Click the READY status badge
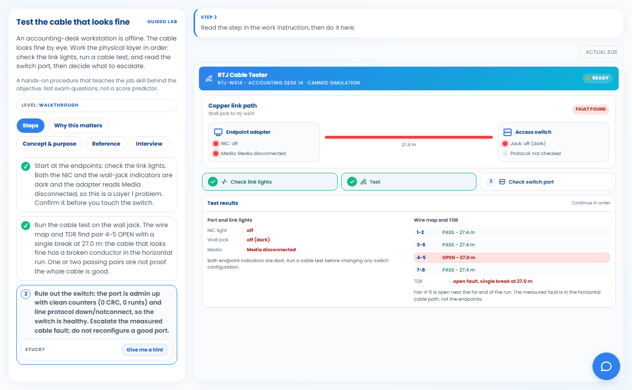The image size is (632, 390). tap(597, 78)
